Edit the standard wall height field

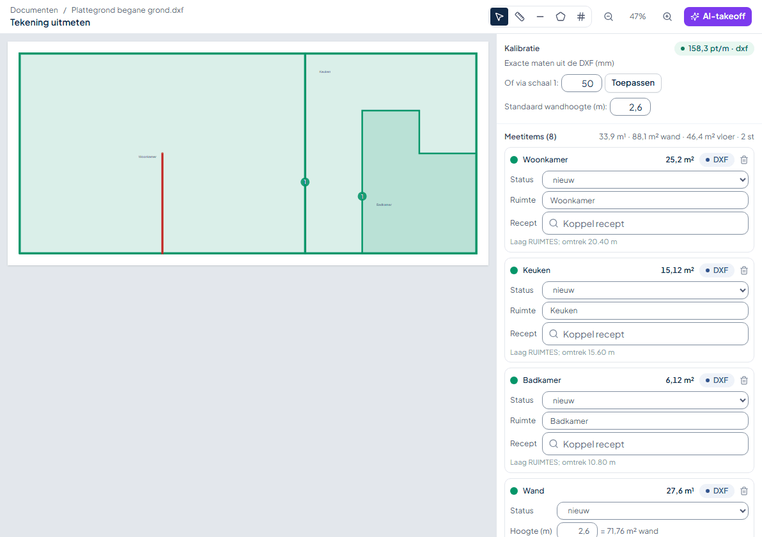click(x=630, y=107)
